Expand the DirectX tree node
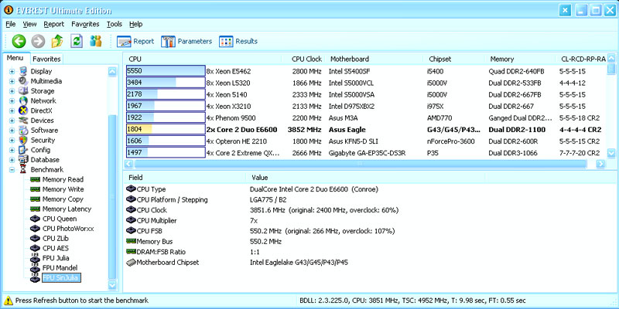Viewport: 619px width, 309px height. click(12, 110)
